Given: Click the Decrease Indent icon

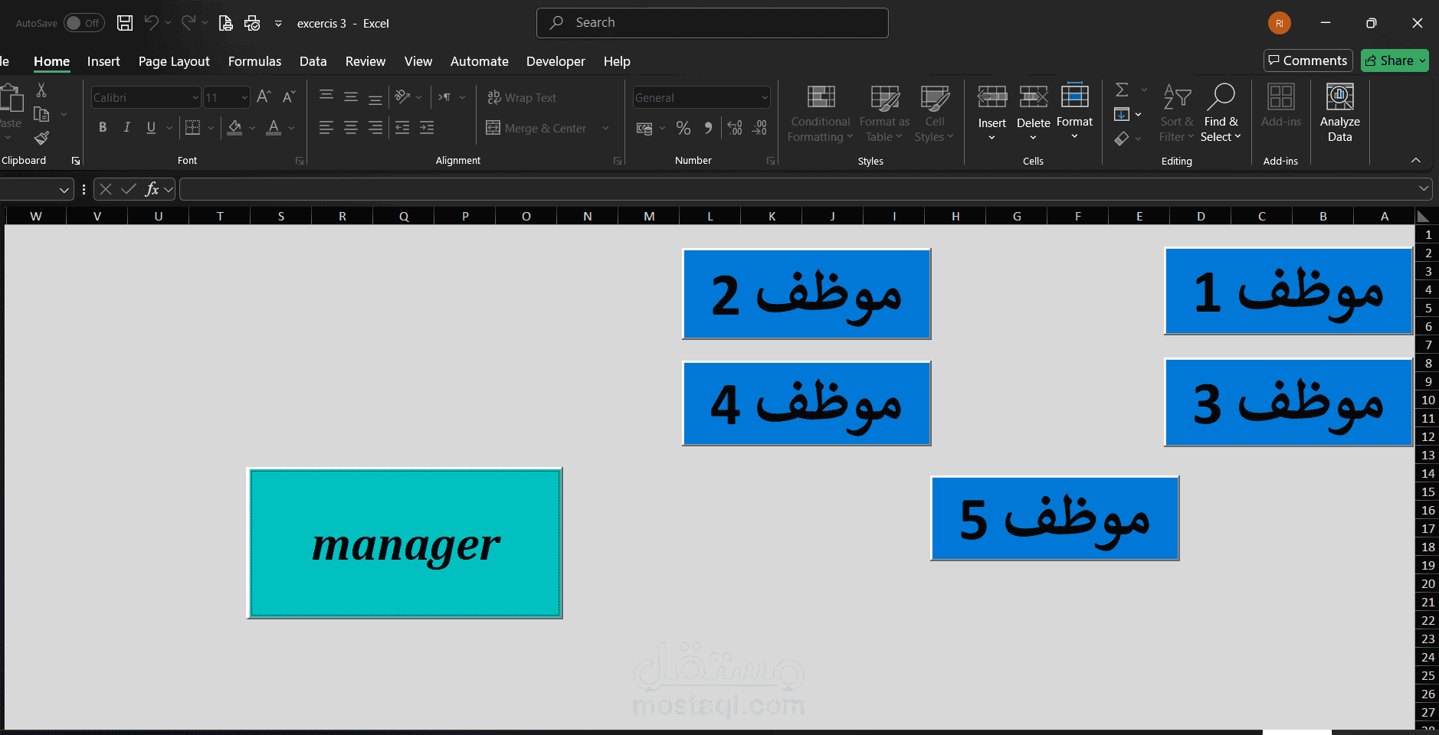Looking at the screenshot, I should pos(402,128).
